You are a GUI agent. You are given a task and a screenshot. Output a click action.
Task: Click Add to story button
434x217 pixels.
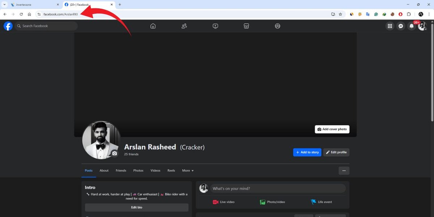[307, 152]
